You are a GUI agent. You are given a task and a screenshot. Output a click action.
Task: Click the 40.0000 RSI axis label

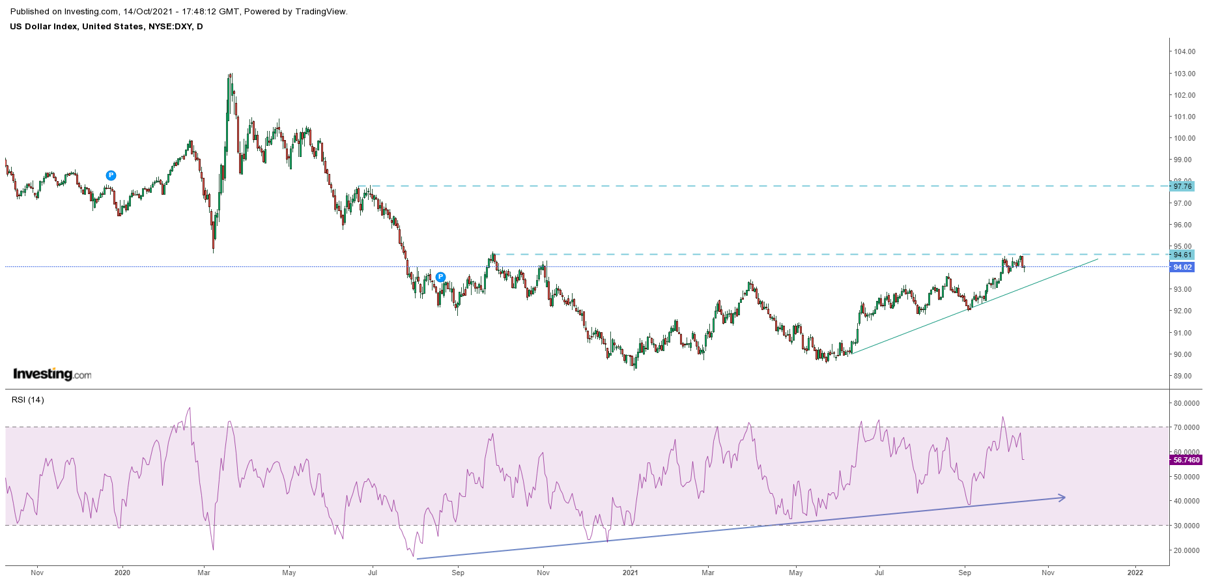coord(1187,501)
